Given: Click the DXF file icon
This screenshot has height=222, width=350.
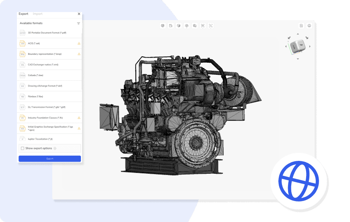Looking at the screenshot, I should 23,86.
